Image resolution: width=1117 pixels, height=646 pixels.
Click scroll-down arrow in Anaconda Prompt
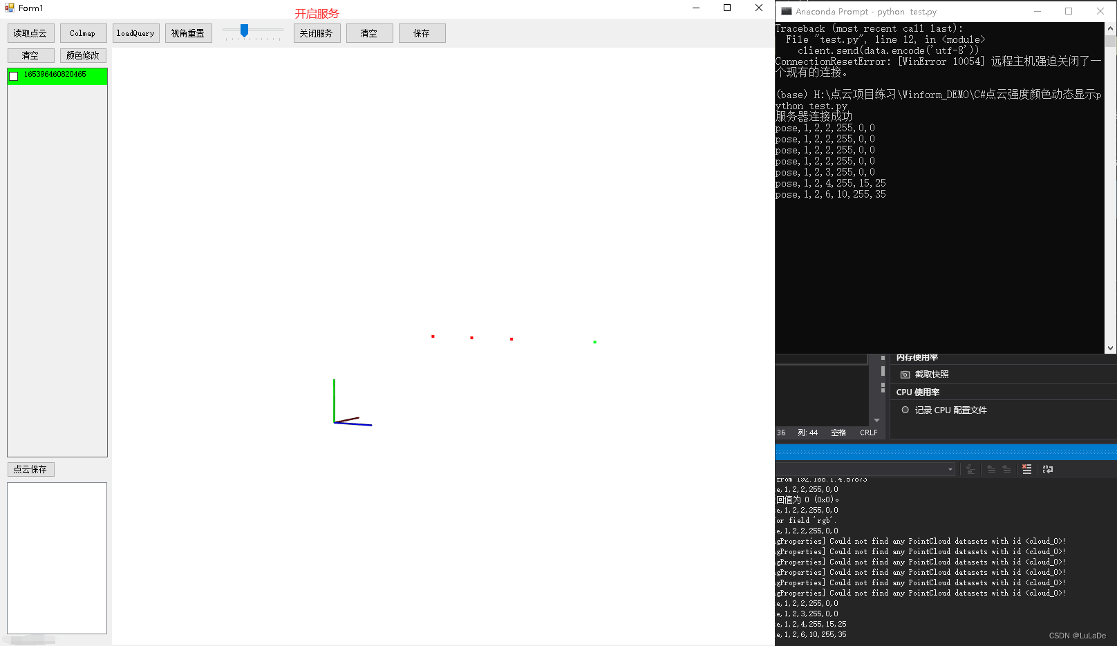[x=1111, y=348]
